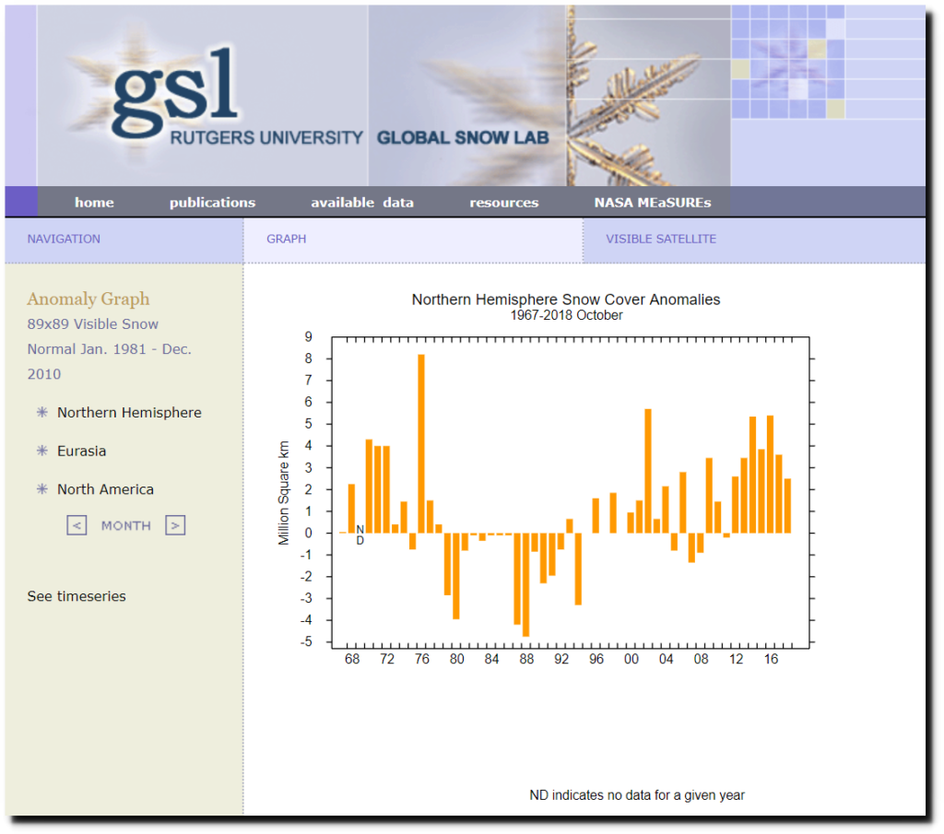Click the GSL logo in header
Image resolution: width=944 pixels, height=834 pixels.
click(174, 92)
